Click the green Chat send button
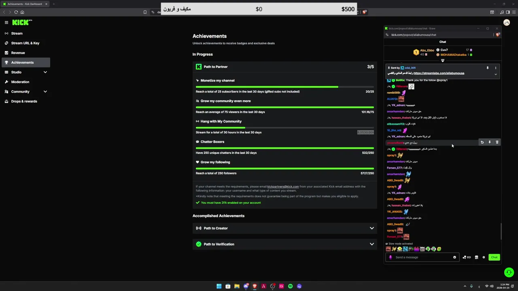518x291 pixels. [x=494, y=257]
